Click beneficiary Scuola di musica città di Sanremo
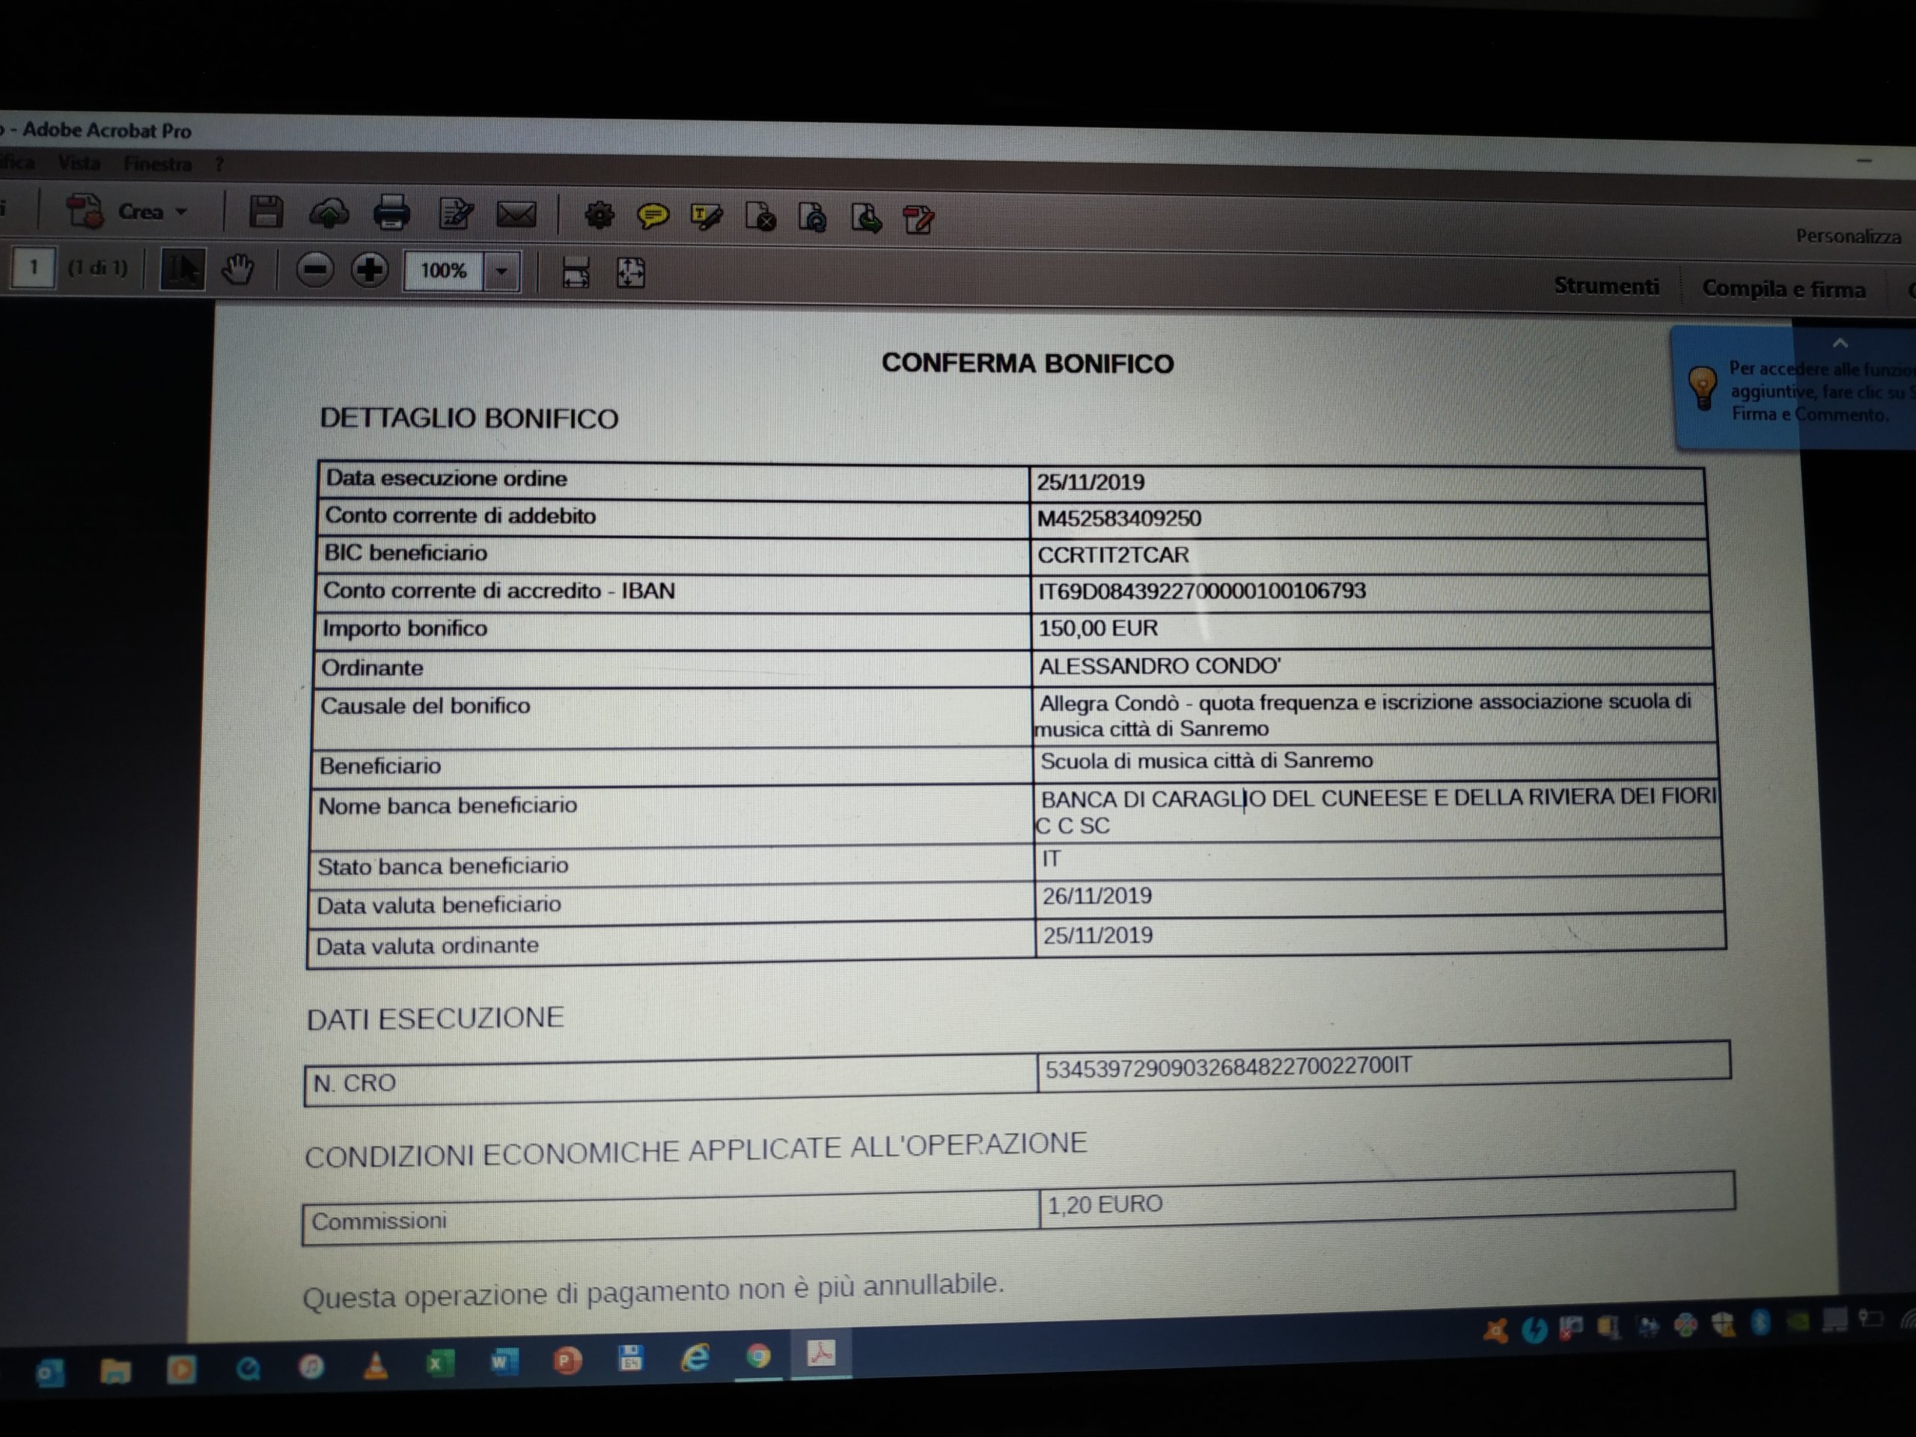This screenshot has height=1437, width=1916. pos(1206,760)
